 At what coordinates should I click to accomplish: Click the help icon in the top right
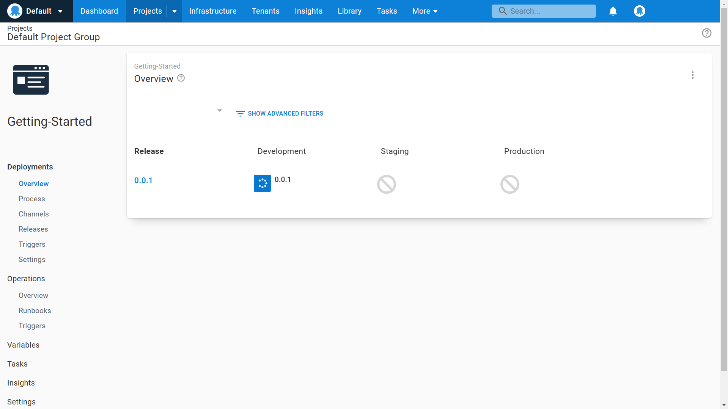[706, 33]
